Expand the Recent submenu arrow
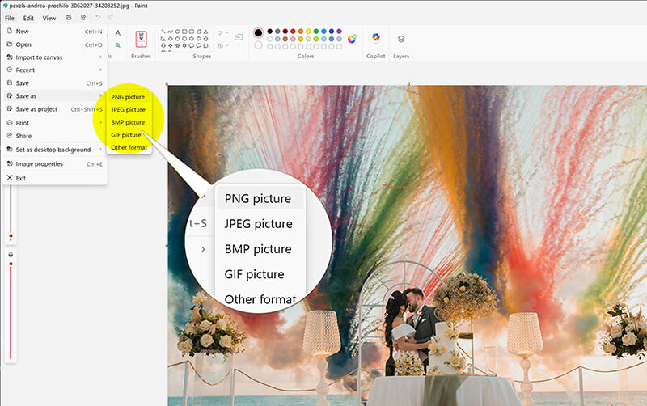This screenshot has height=406, width=647. (x=100, y=70)
